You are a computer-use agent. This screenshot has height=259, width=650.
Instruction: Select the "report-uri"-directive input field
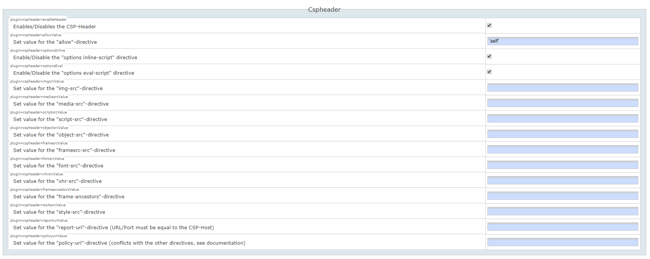pos(562,227)
